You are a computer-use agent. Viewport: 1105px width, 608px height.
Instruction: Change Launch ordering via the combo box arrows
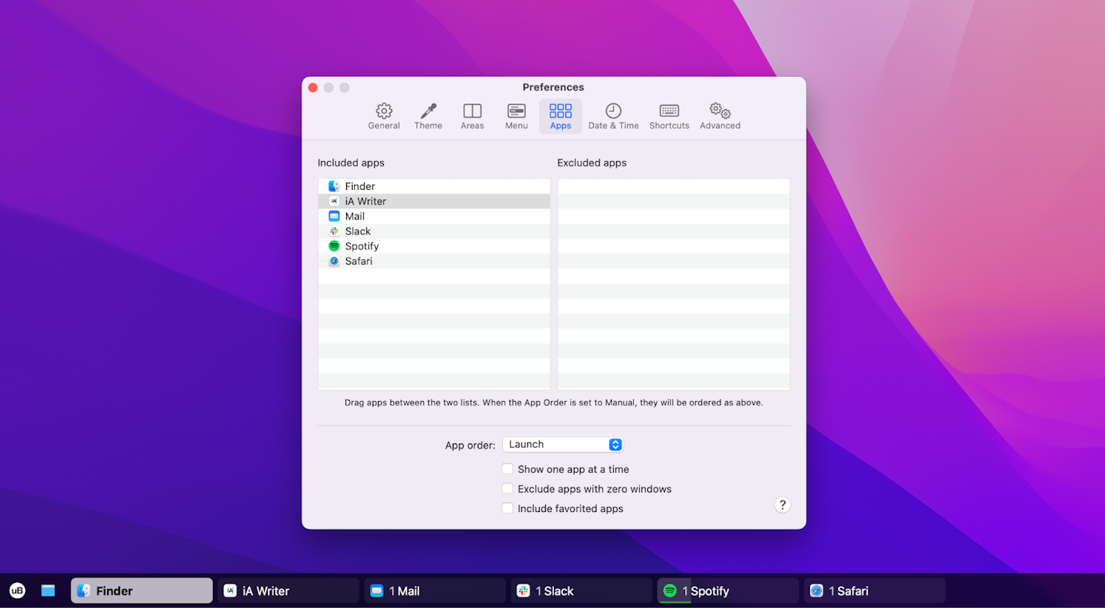[615, 444]
